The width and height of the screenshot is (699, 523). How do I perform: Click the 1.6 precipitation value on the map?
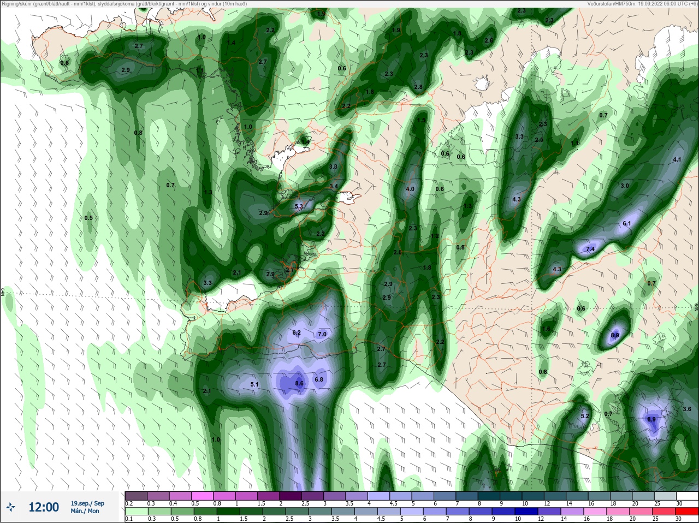tap(546, 329)
